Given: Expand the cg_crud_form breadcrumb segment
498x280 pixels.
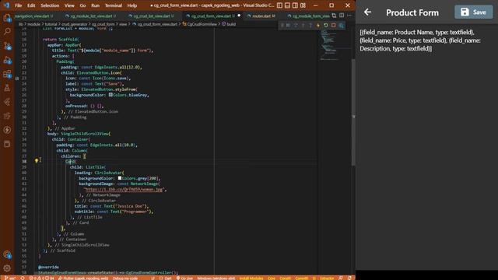Looking at the screenshot, I should (x=103, y=24).
